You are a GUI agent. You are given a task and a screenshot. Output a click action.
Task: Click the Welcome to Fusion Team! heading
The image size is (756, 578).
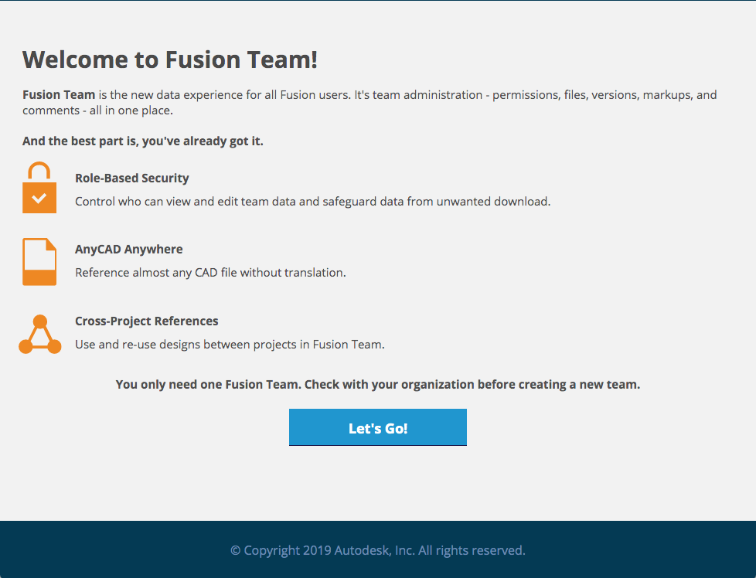[170, 59]
